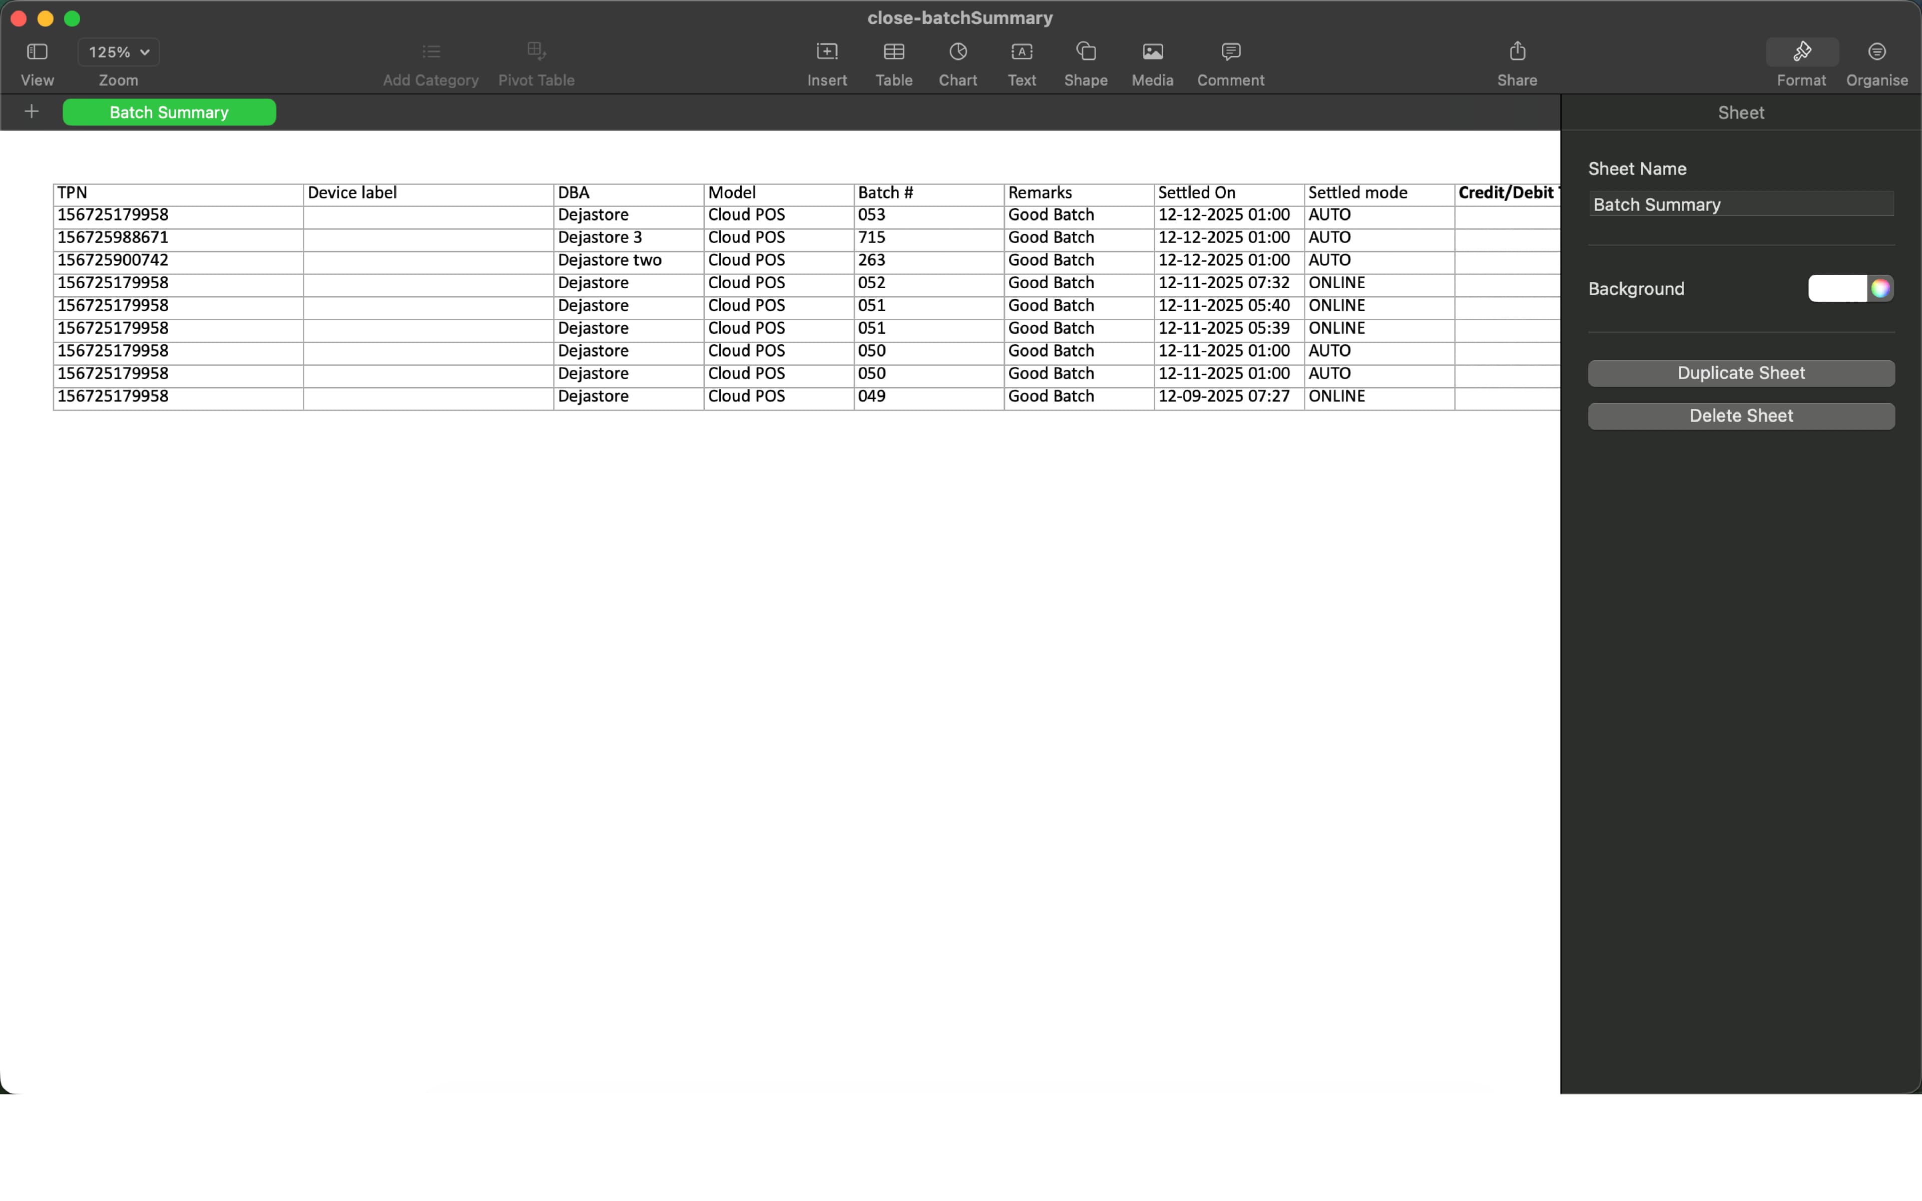The image size is (1922, 1201).
Task: Switch to the Batch Summary sheet tab
Action: [x=168, y=112]
